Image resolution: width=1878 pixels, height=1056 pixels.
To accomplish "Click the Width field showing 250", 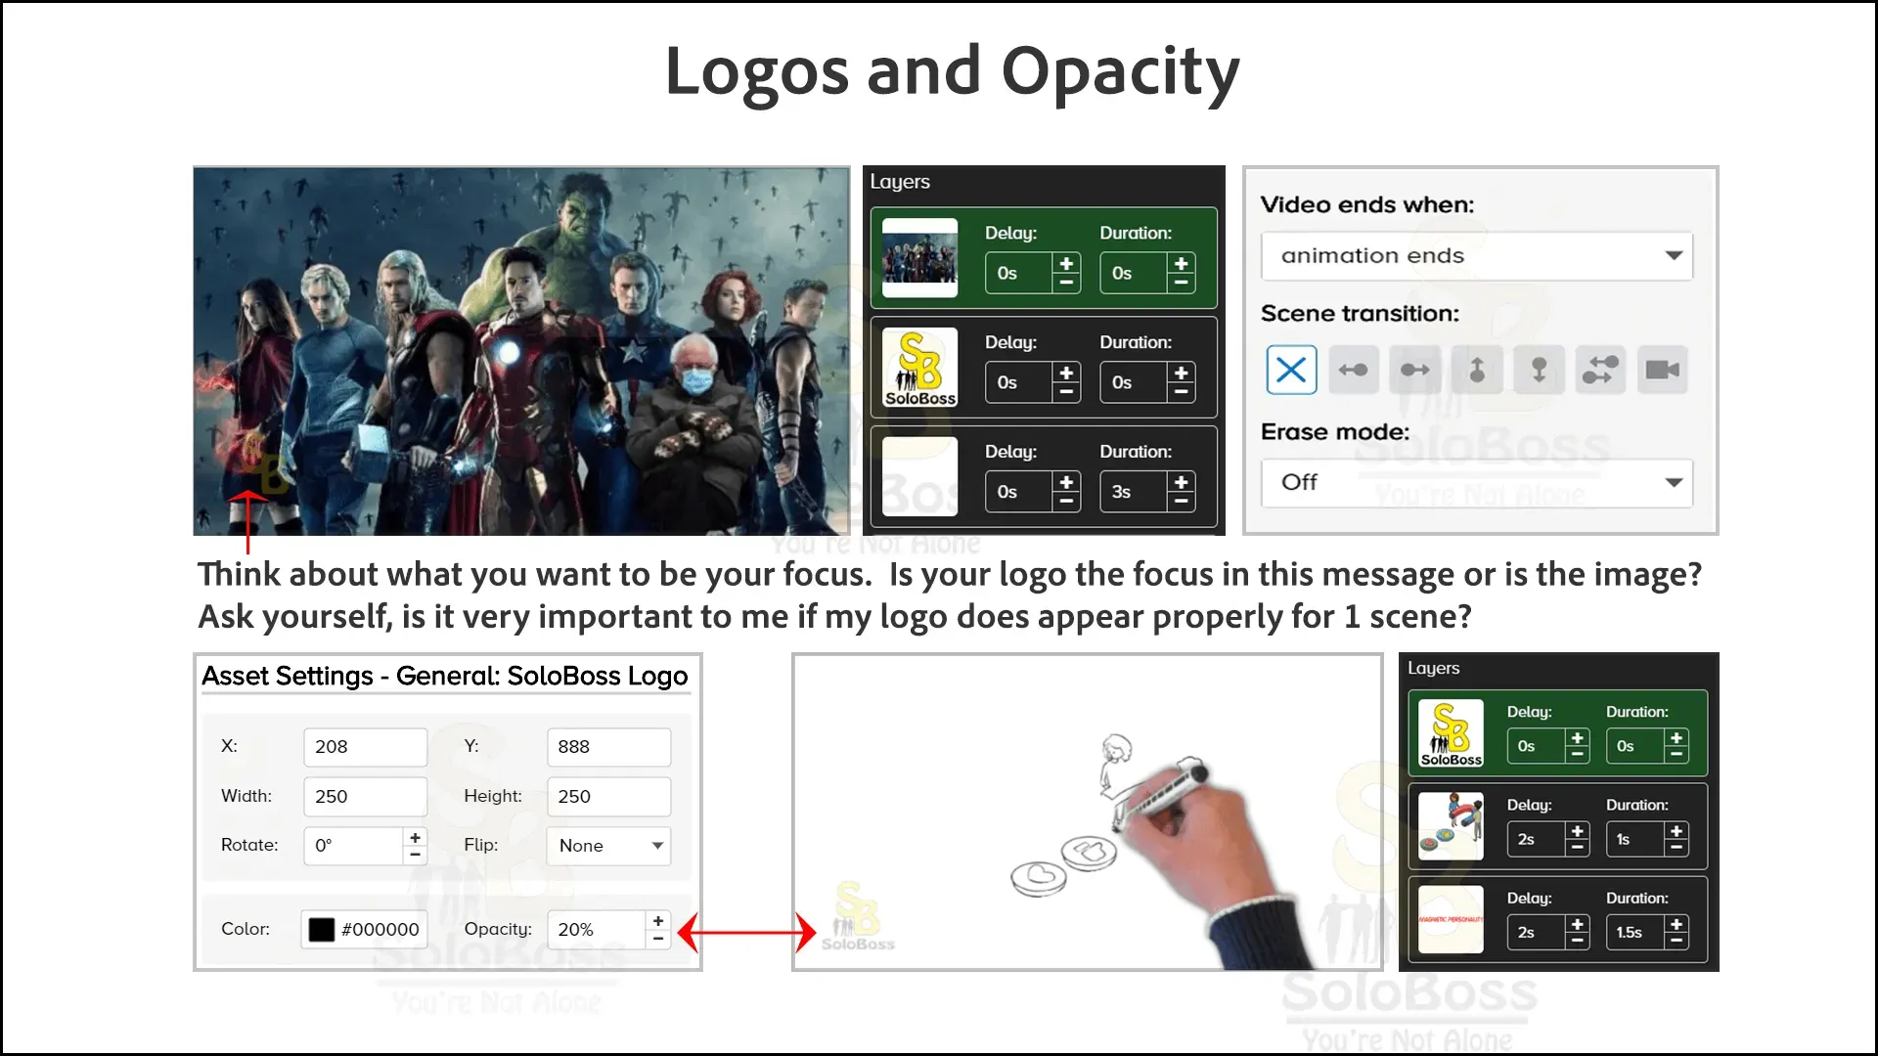I will tap(365, 797).
